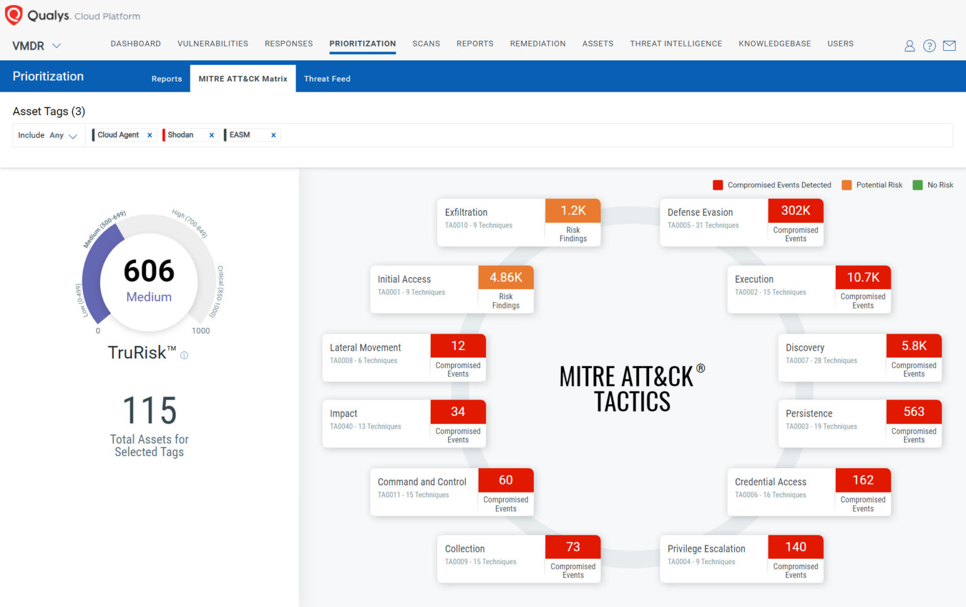This screenshot has height=607, width=966.
Task: Open the mail notifications icon
Action: [949, 45]
